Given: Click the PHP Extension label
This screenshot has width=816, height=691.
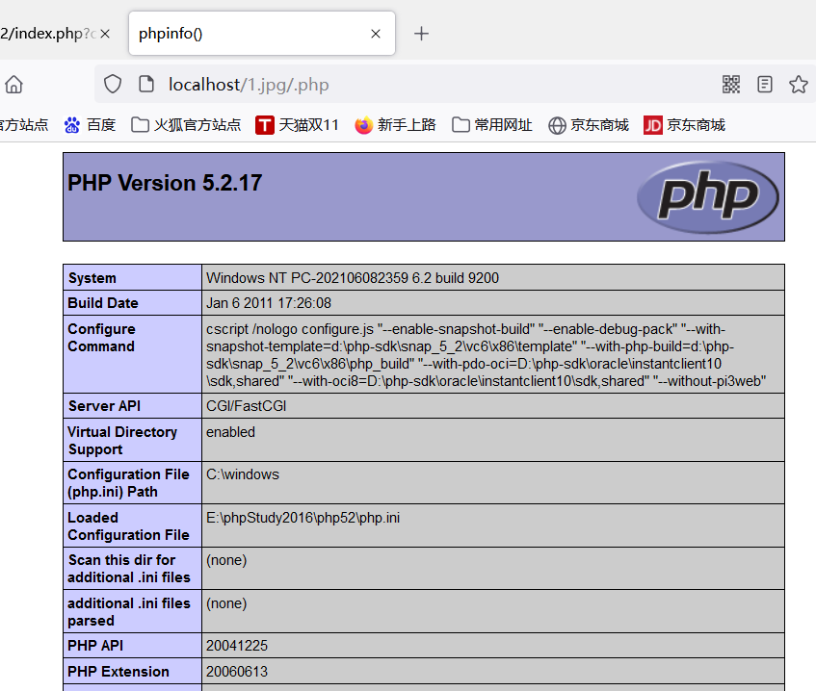Looking at the screenshot, I should click(118, 671).
